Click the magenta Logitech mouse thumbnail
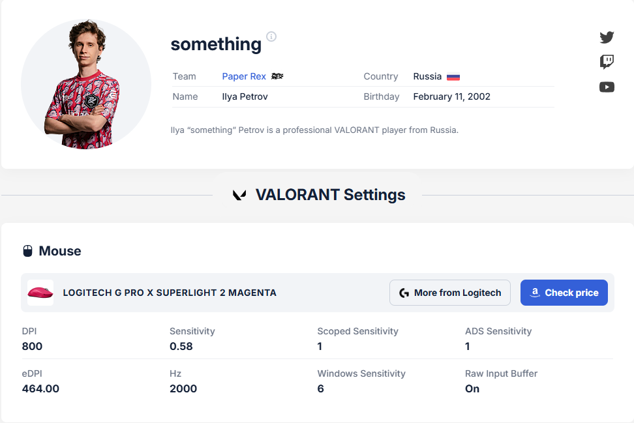 40,293
